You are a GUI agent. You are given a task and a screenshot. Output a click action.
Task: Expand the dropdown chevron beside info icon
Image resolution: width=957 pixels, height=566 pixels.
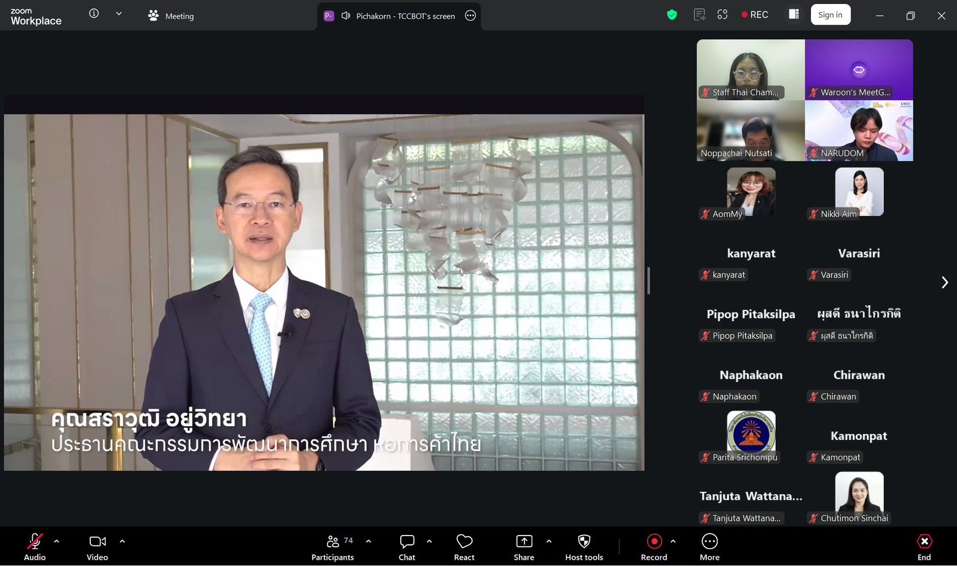tap(119, 13)
